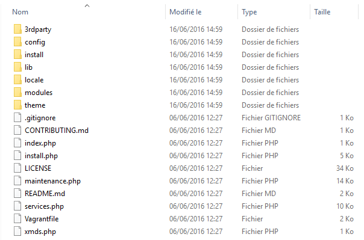The height and width of the screenshot is (240, 364).
Task: Select the 3rdparty folder icon
Action: click(17, 29)
